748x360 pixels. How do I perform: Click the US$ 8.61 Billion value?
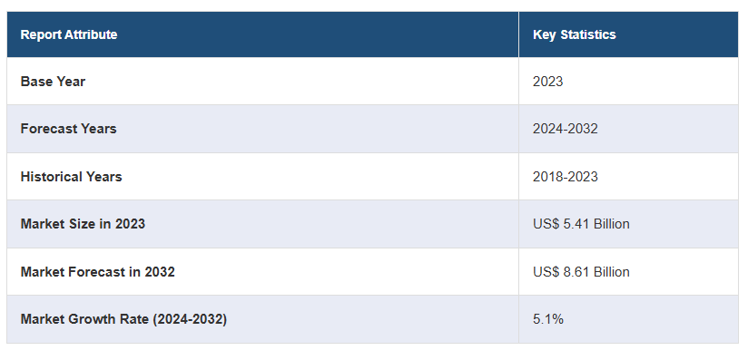pyautogui.click(x=581, y=272)
